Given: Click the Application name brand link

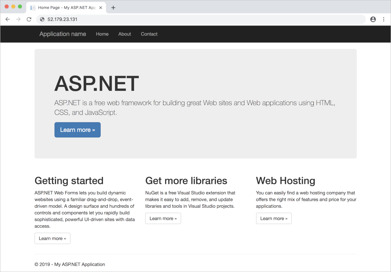Looking at the screenshot, I should (x=63, y=34).
